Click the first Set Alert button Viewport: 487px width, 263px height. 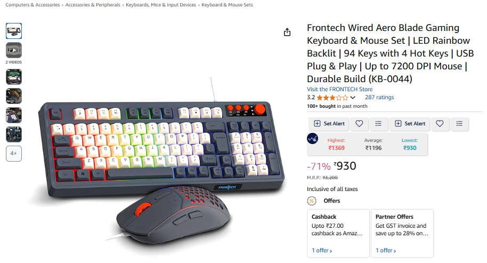pos(329,124)
